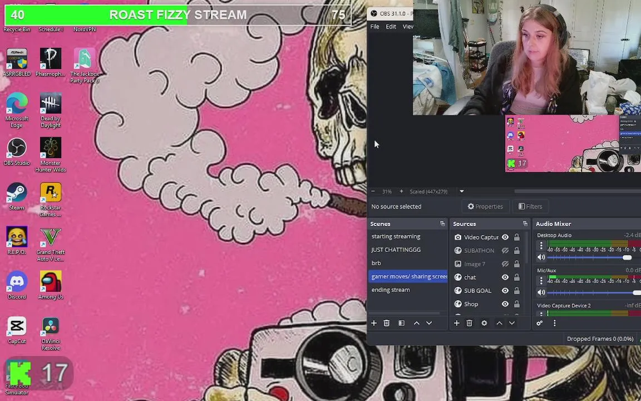Screen dimensions: 641x401
Task: Hide the Video Capture source
Action: click(505, 237)
